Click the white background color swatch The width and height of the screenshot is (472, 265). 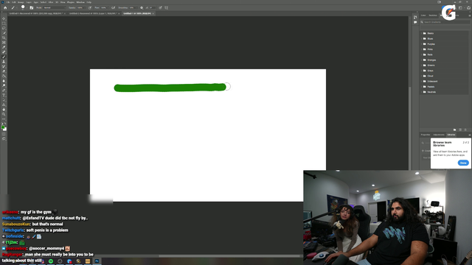tap(5, 130)
